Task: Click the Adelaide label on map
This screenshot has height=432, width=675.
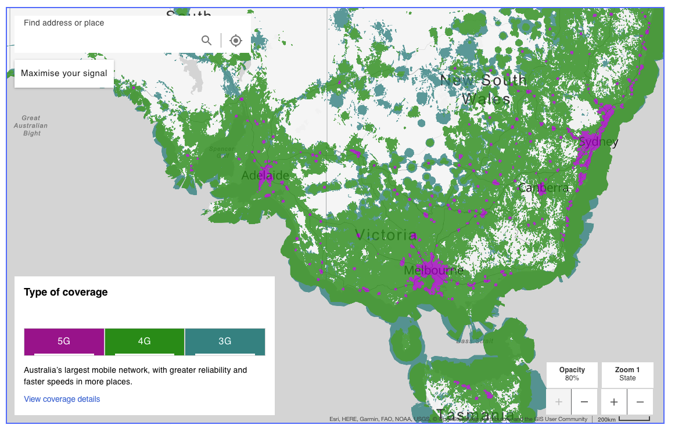Action: point(265,175)
